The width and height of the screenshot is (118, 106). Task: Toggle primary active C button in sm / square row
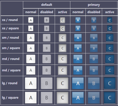(x=110, y=48)
